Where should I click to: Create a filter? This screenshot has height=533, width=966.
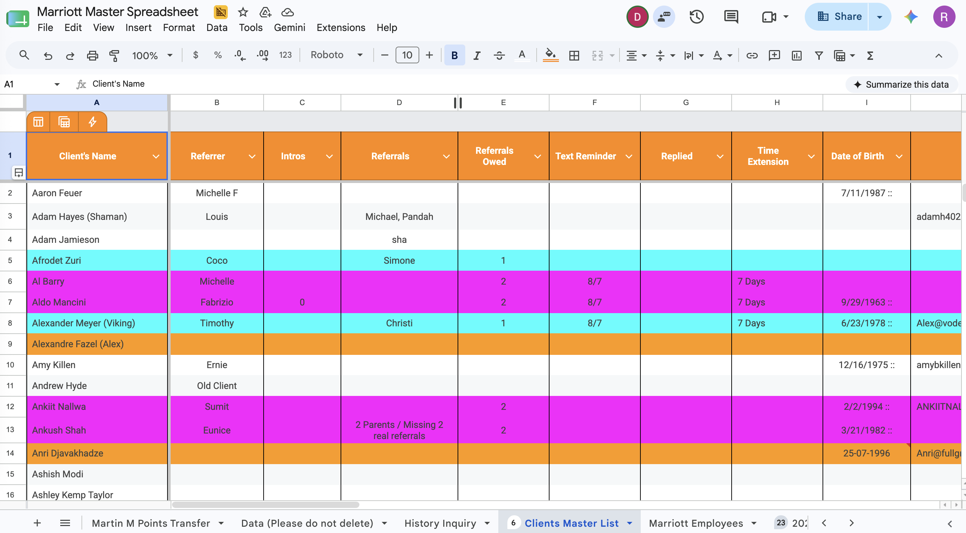(819, 55)
